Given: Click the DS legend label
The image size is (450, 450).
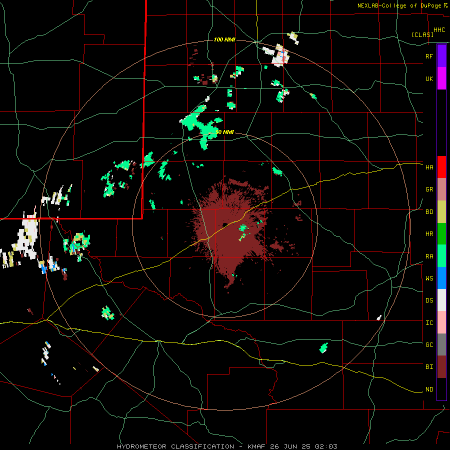Looking at the screenshot, I should click(x=429, y=300).
